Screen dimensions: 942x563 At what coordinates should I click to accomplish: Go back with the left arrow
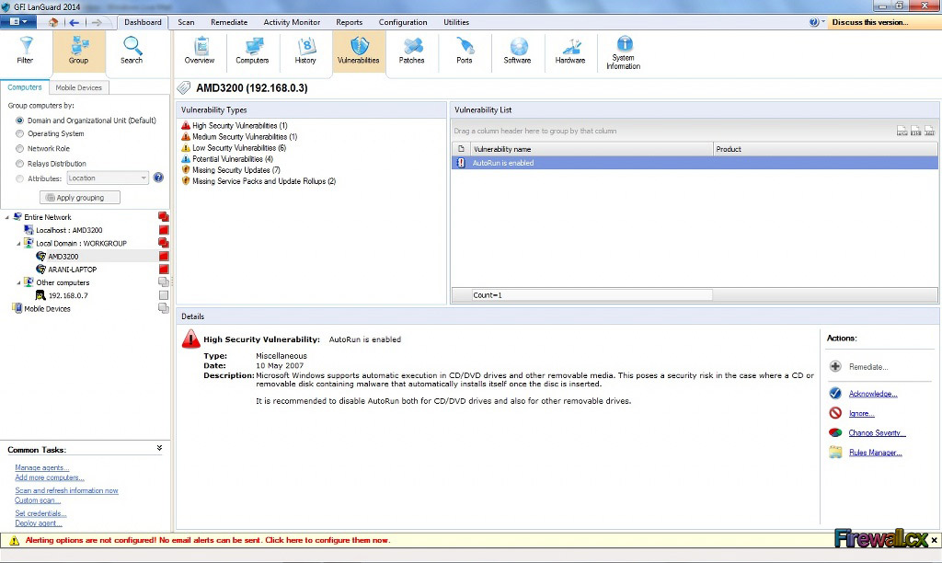74,22
